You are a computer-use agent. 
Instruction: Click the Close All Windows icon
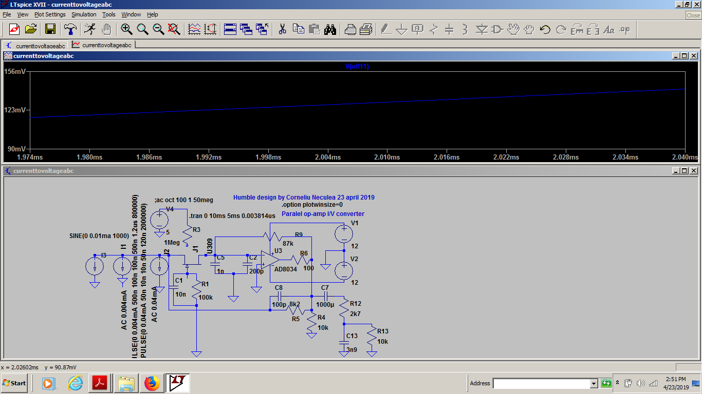[x=262, y=29]
